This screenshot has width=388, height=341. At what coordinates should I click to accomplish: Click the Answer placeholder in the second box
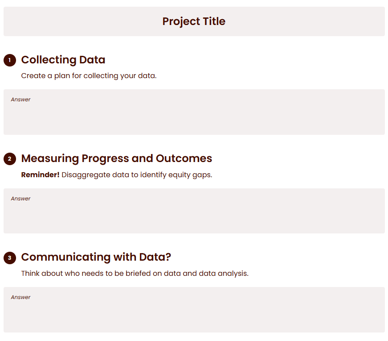[20, 199]
